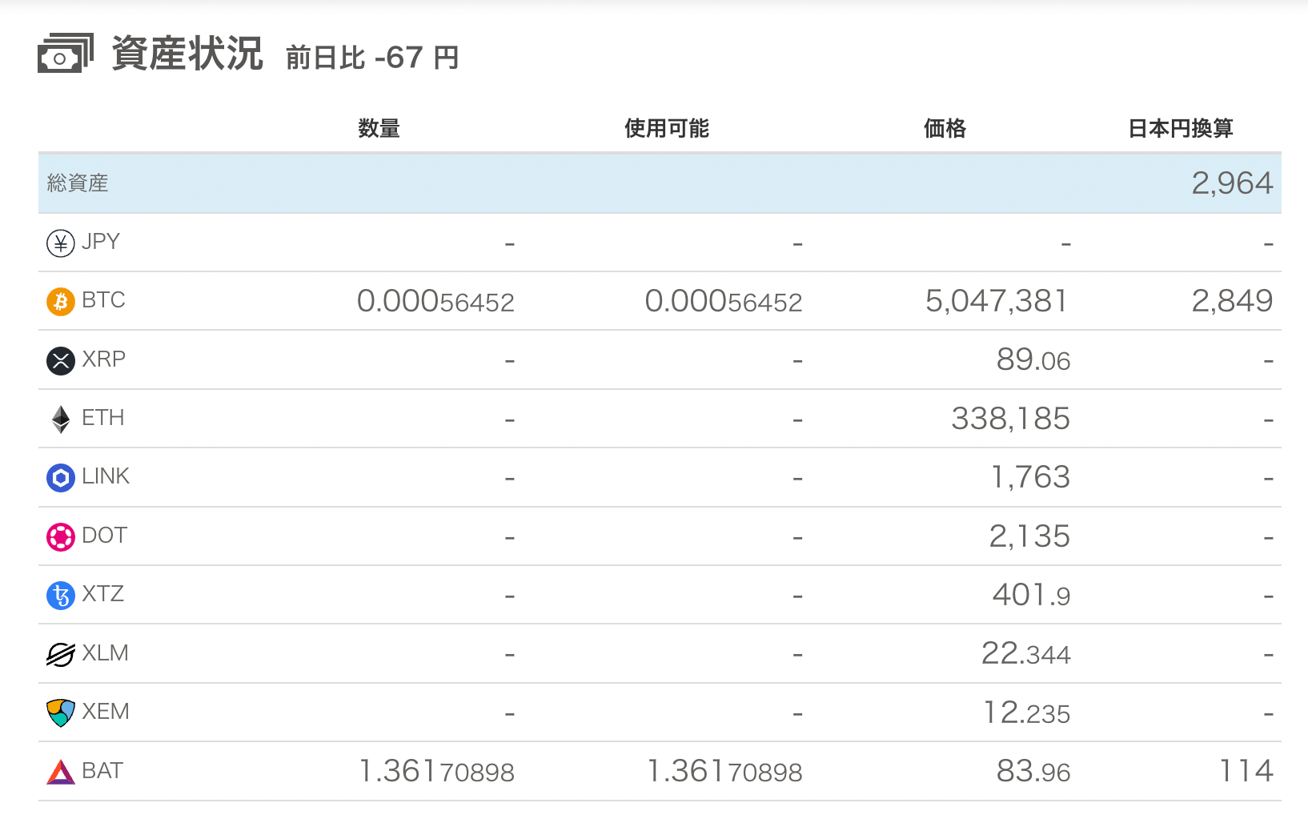Click the 使用可能 column header

pos(667,128)
